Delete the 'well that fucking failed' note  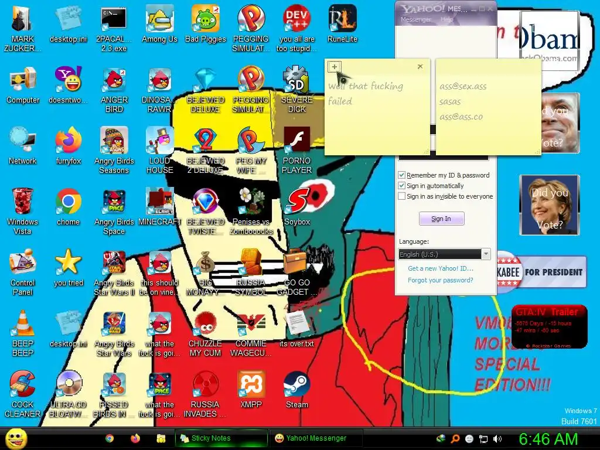tap(420, 67)
